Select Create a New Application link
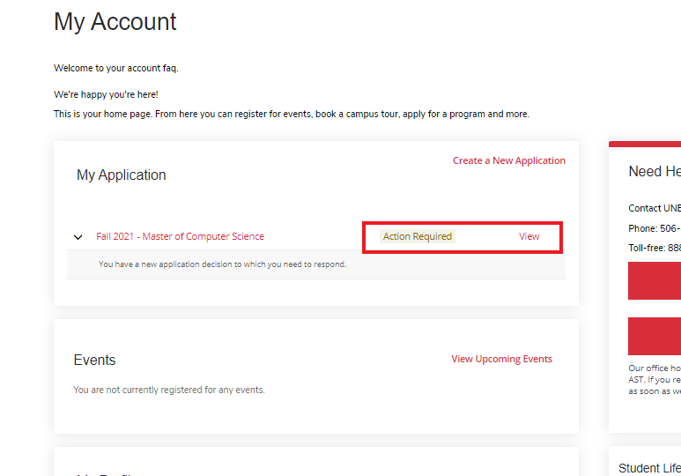The image size is (681, 476). tap(508, 160)
